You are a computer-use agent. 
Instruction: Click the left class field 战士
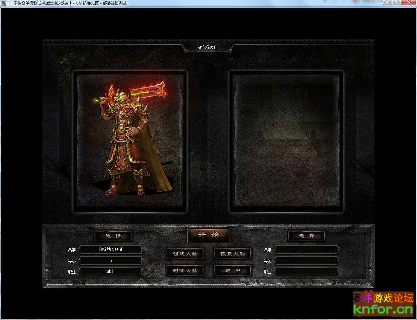[111, 271]
